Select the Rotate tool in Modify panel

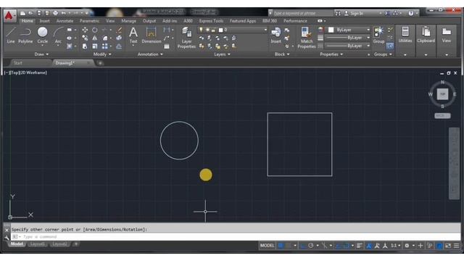(x=95, y=30)
